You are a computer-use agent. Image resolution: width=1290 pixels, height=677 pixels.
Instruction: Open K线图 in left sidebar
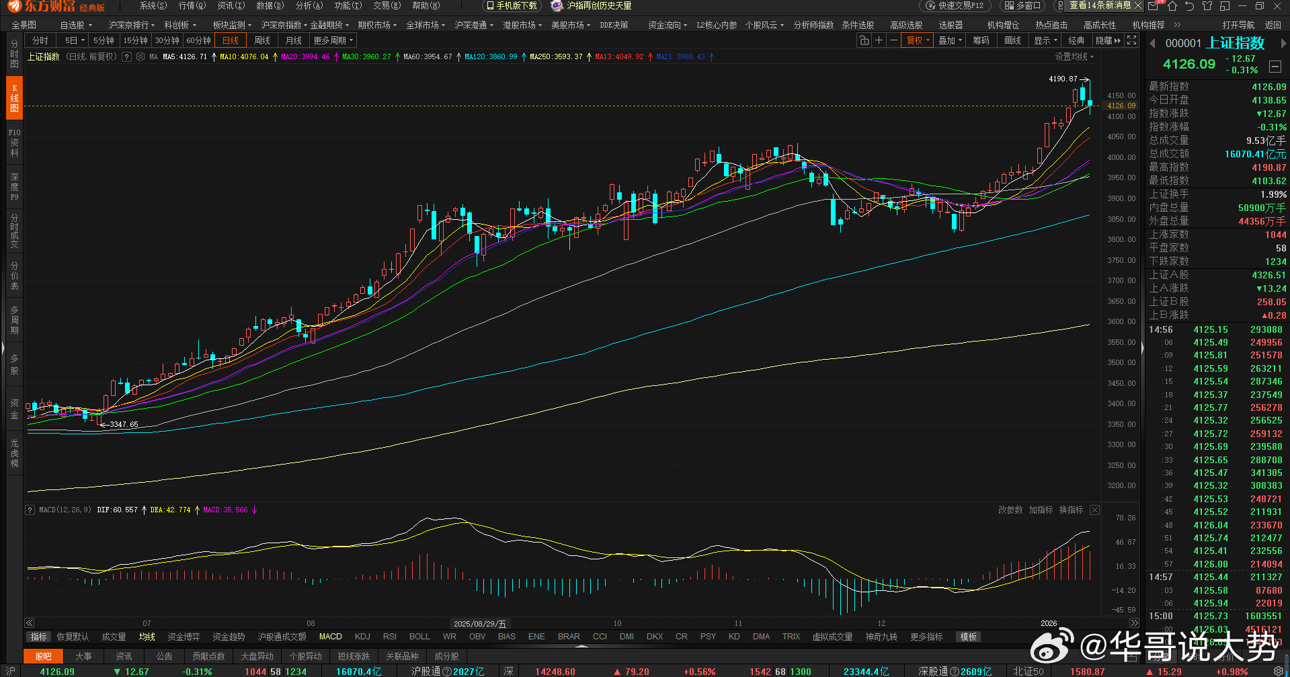click(x=14, y=98)
